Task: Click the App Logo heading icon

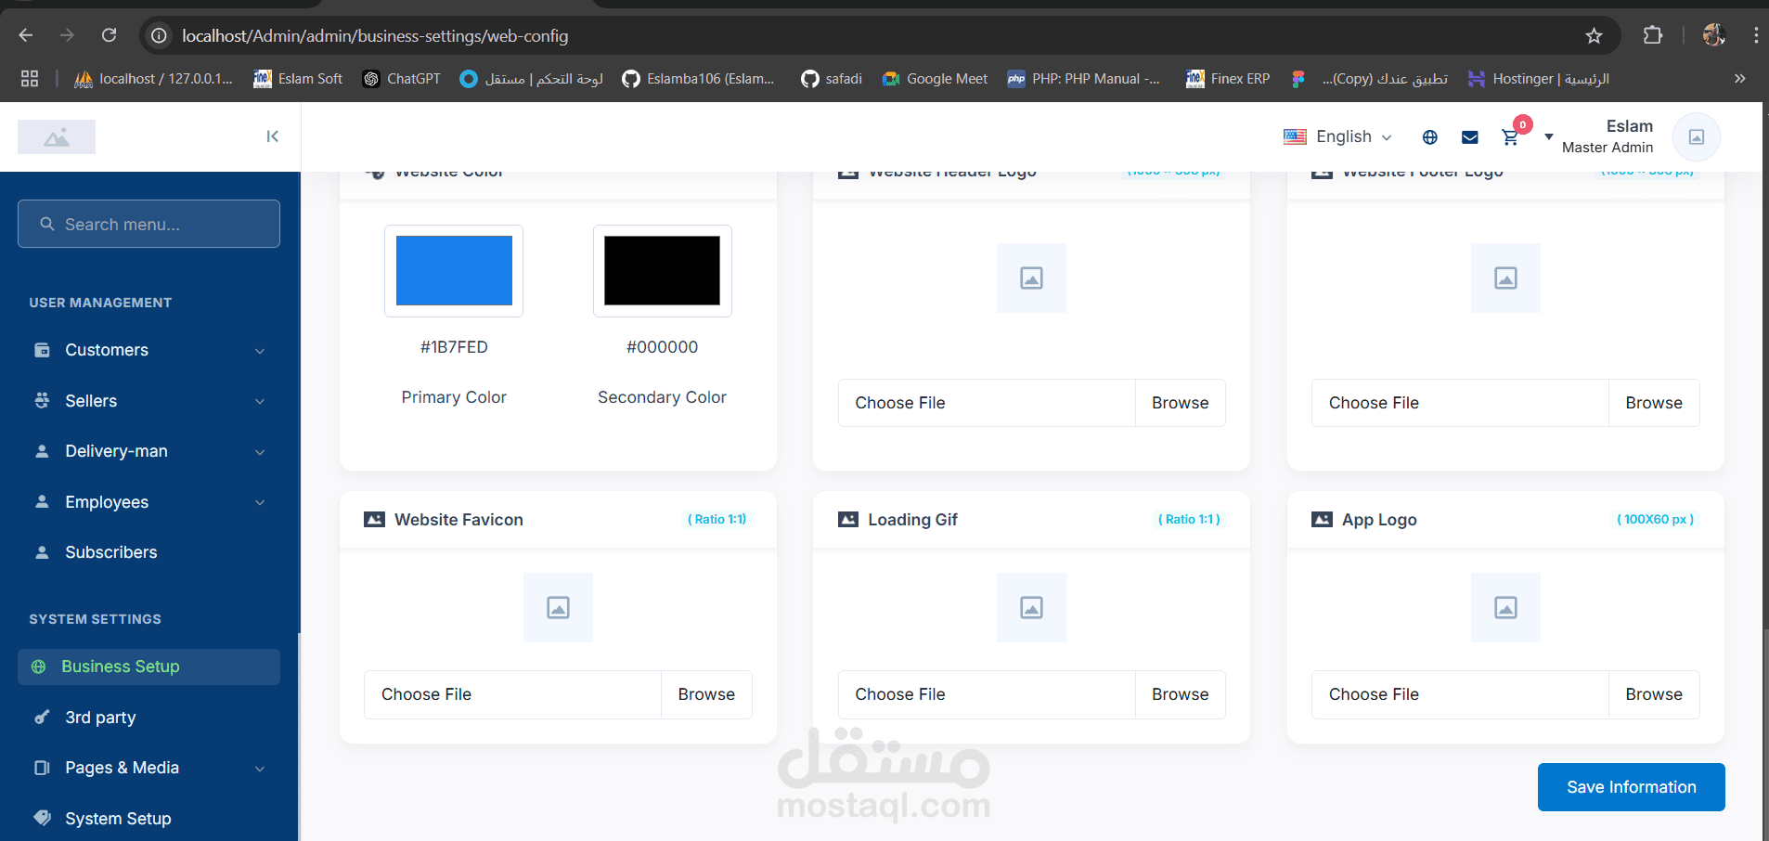Action: click(x=1322, y=520)
